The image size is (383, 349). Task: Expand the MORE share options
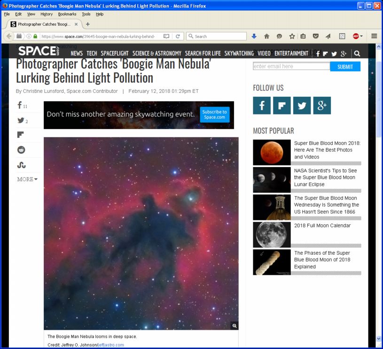point(27,179)
